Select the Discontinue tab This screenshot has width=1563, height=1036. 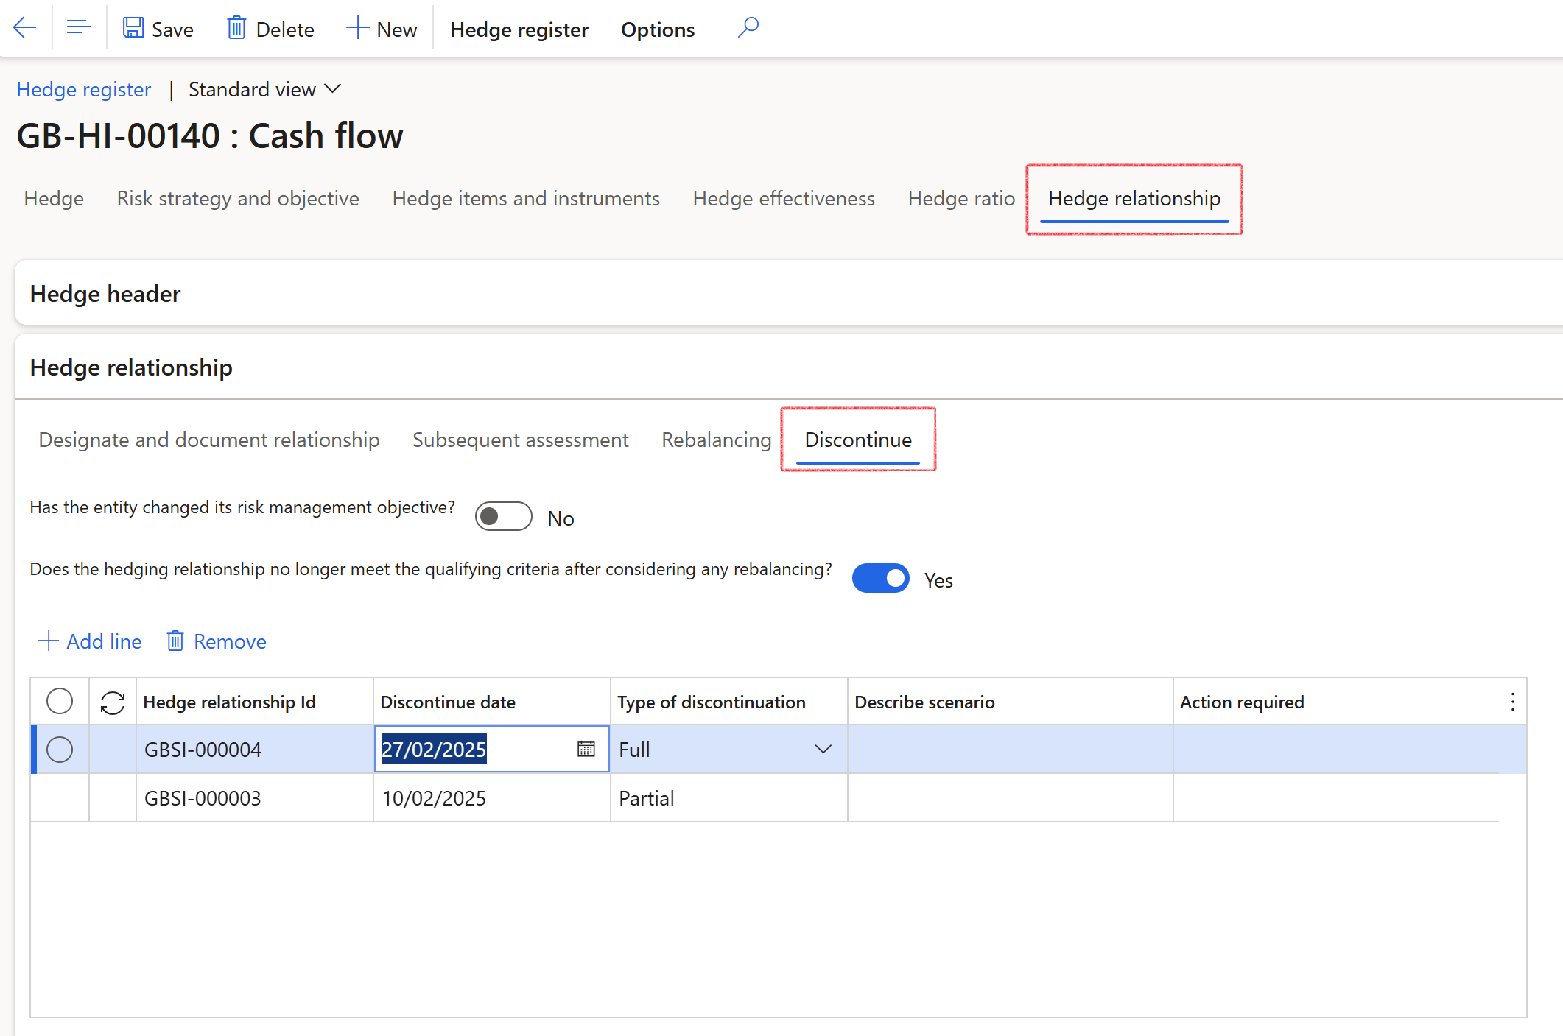[x=858, y=440]
